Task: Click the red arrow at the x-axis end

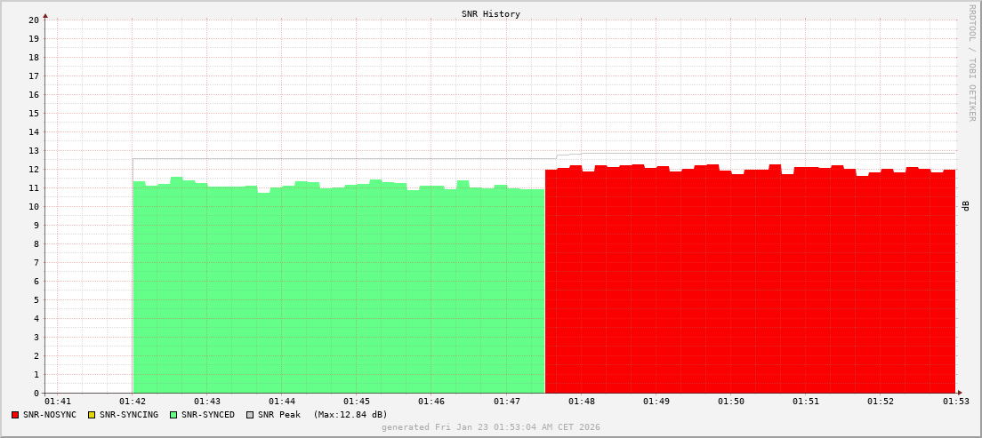Action: 959,393
